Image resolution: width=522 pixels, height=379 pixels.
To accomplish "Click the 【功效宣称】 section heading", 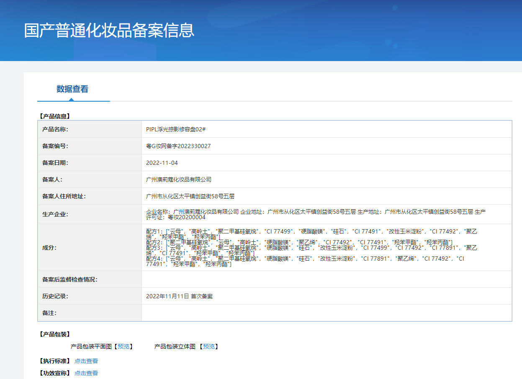I will pos(54,373).
